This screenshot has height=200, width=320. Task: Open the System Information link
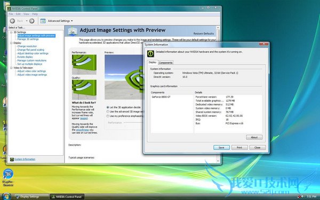click(x=25, y=159)
